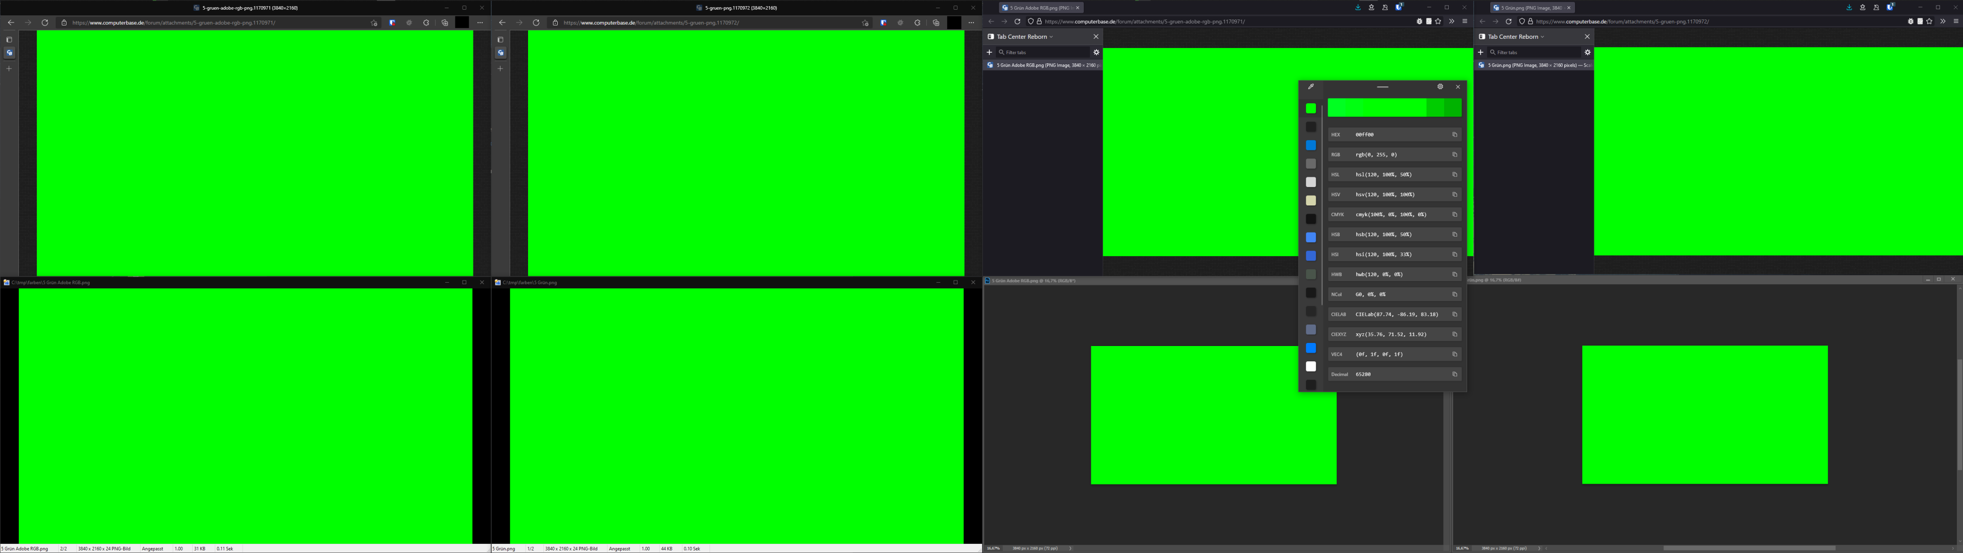This screenshot has width=1963, height=553.
Task: Copy the HEX value 00ff00
Action: pos(1455,134)
